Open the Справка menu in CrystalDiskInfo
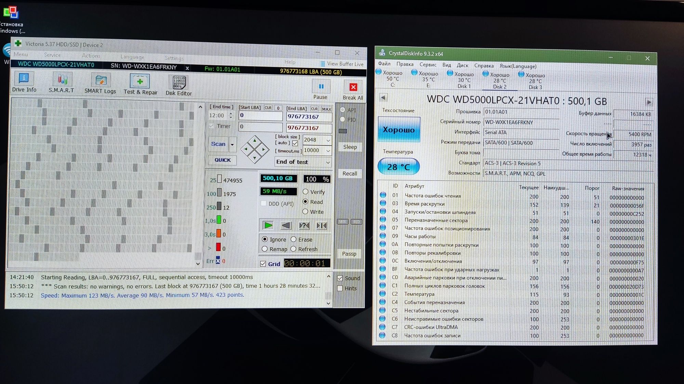 click(x=484, y=66)
